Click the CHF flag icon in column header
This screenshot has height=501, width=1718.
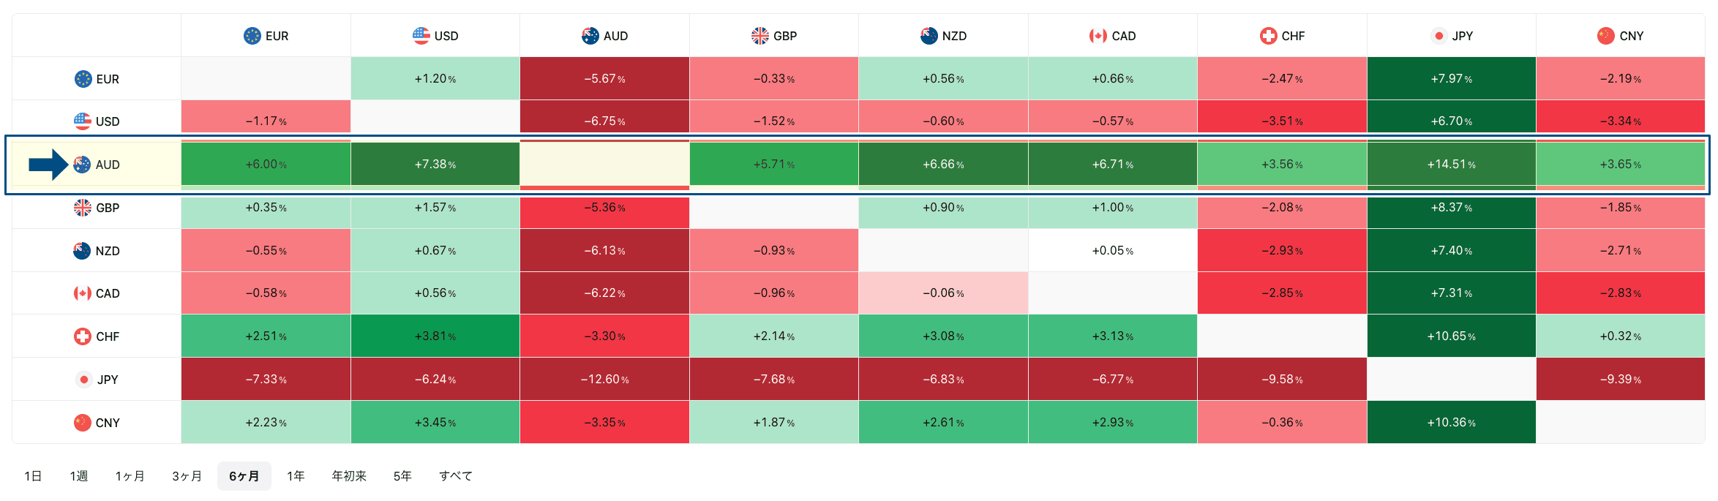tap(1268, 36)
